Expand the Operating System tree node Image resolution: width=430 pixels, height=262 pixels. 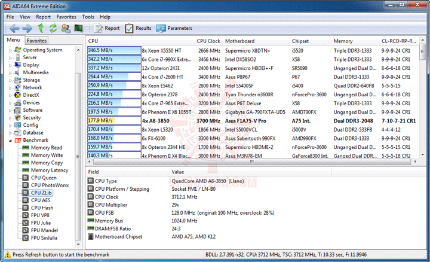pyautogui.click(x=10, y=50)
